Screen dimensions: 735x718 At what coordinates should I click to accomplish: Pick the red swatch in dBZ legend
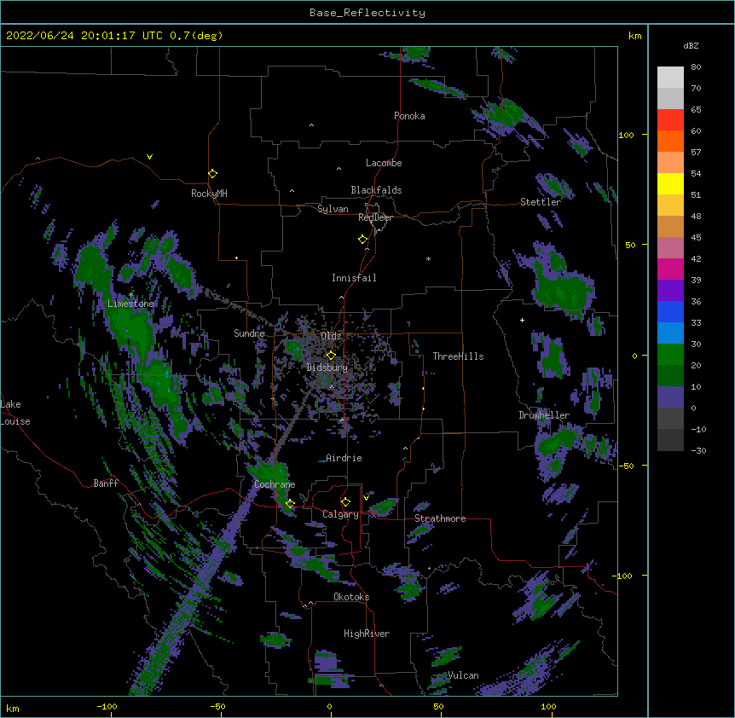click(670, 120)
